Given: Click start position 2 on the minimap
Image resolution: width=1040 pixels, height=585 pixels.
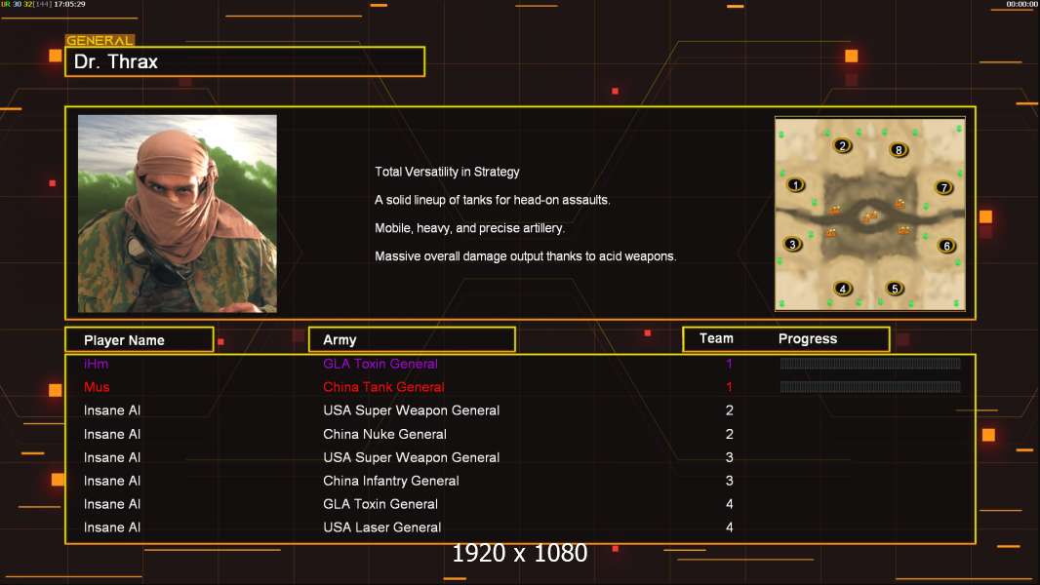Looking at the screenshot, I should pyautogui.click(x=843, y=146).
